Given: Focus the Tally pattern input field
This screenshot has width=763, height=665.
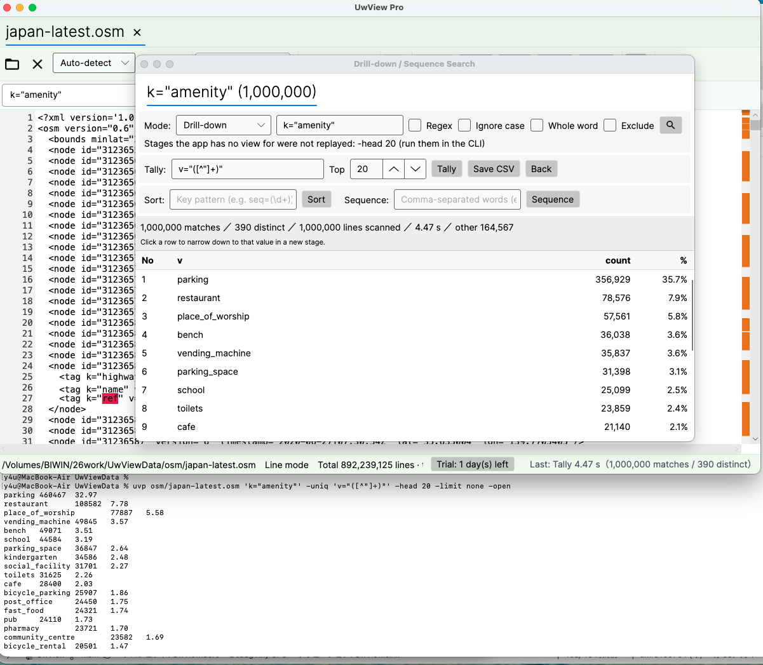Looking at the screenshot, I should pyautogui.click(x=248, y=169).
